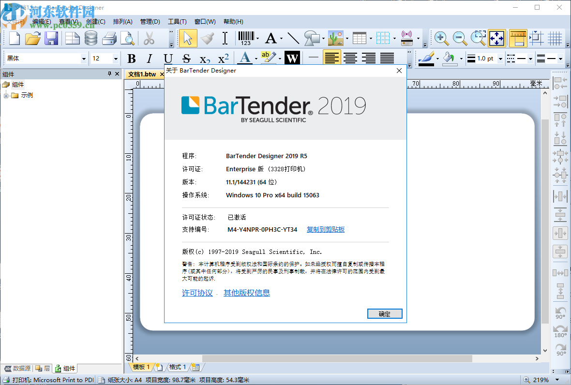The height and width of the screenshot is (385, 571).
Task: Click the zoom in magnifier icon
Action: [441, 38]
